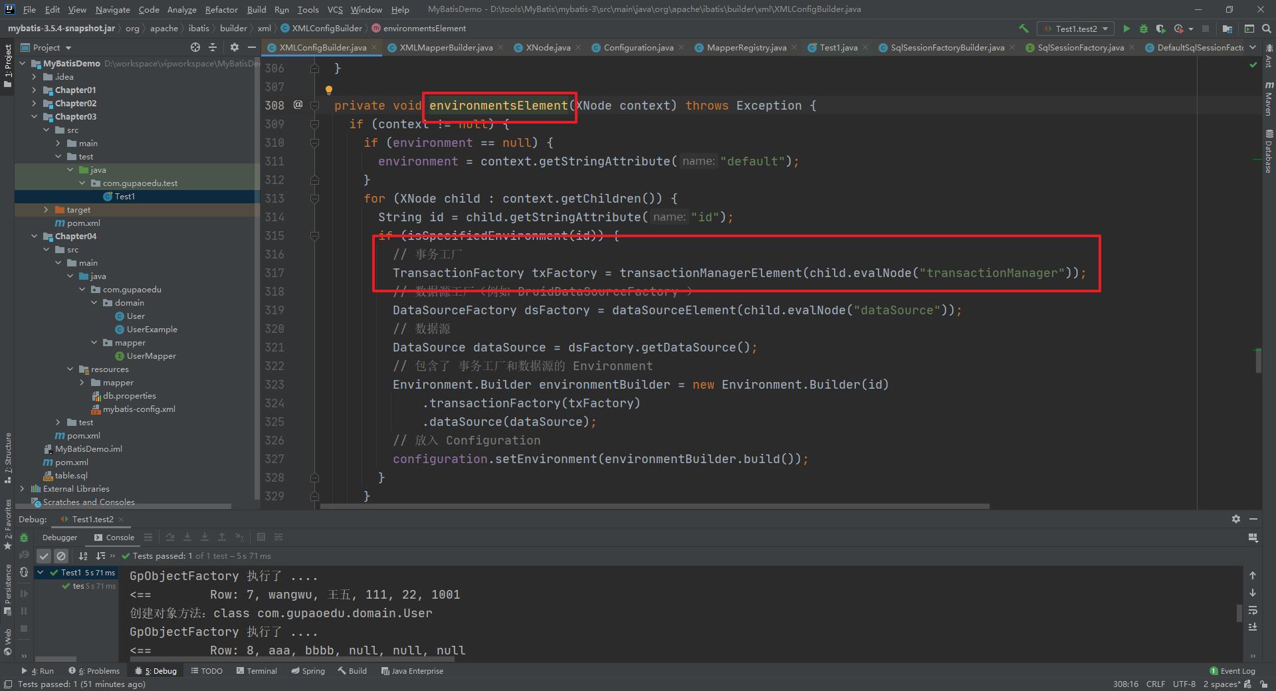Image resolution: width=1276 pixels, height=691 pixels.
Task: Toggle tool window bars icon in status bar
Action: pyautogui.click(x=7, y=684)
